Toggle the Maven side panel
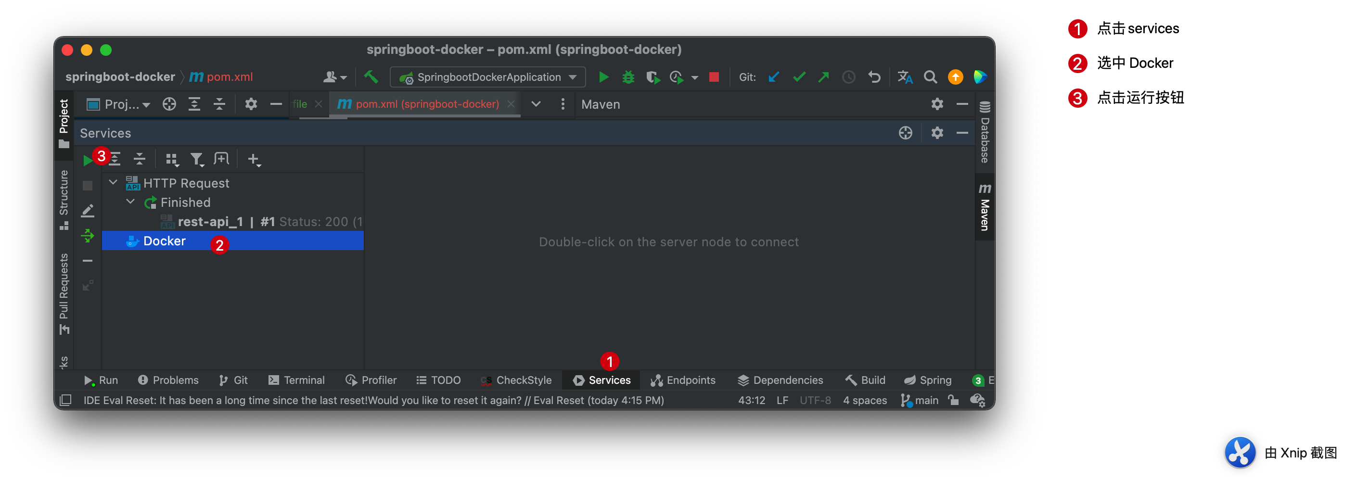1357x481 pixels. click(x=985, y=208)
